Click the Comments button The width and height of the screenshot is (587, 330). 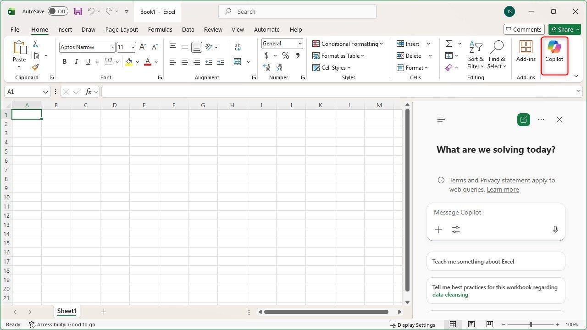(x=524, y=29)
